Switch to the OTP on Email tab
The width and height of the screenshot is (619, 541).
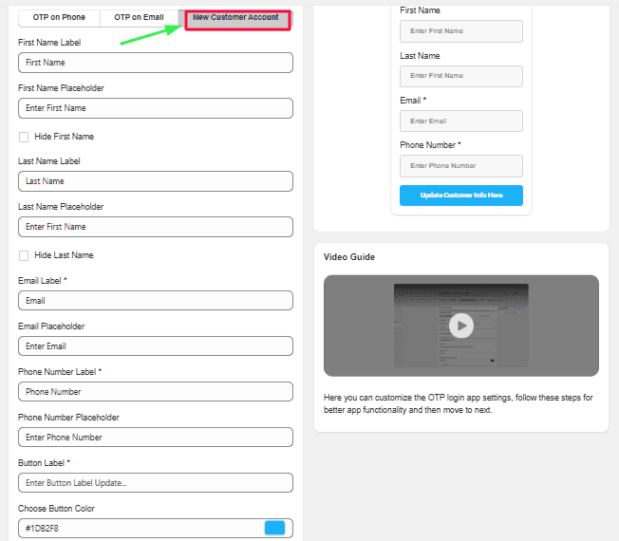click(x=139, y=17)
